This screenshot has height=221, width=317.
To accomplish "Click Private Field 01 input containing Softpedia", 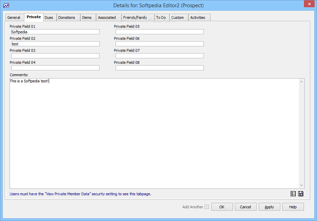I will click(x=55, y=32).
